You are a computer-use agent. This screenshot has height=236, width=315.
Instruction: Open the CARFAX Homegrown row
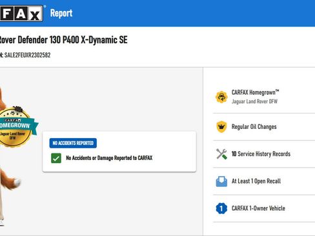point(264,97)
